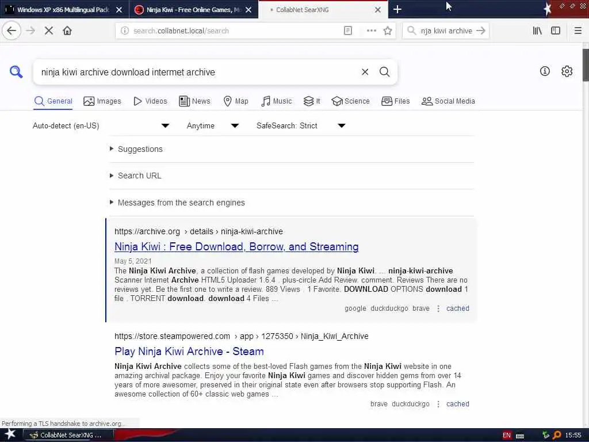Clear the search query with X

coord(365,72)
